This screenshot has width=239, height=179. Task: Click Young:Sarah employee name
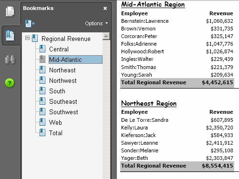click(136, 75)
